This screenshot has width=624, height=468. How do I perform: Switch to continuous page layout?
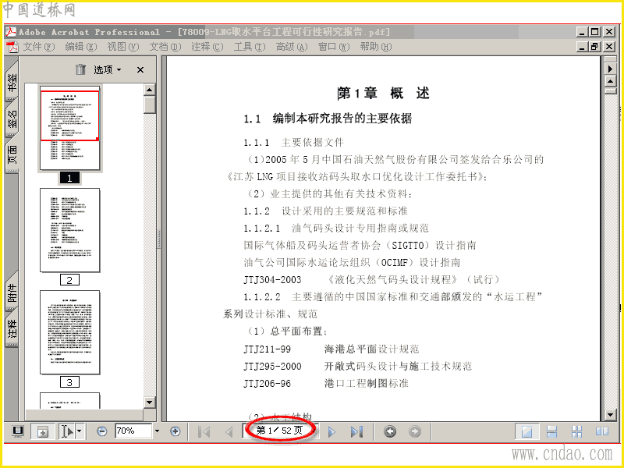(551, 432)
